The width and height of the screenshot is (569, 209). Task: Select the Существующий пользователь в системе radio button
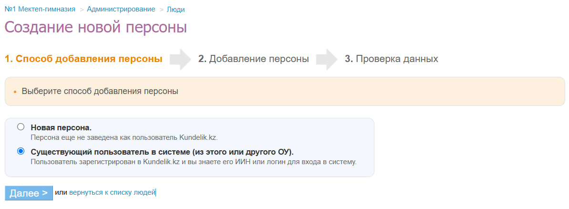coord(21,151)
